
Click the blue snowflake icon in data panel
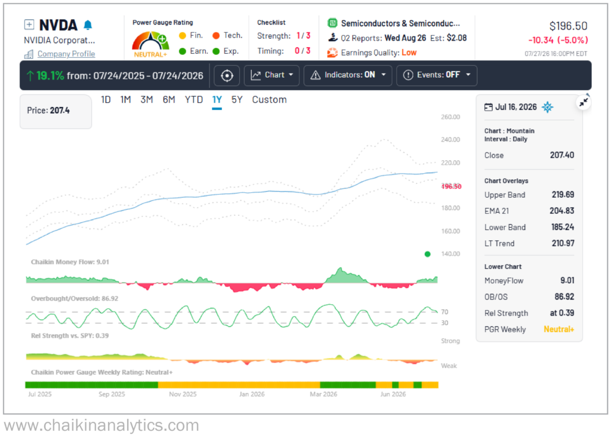pyautogui.click(x=548, y=107)
